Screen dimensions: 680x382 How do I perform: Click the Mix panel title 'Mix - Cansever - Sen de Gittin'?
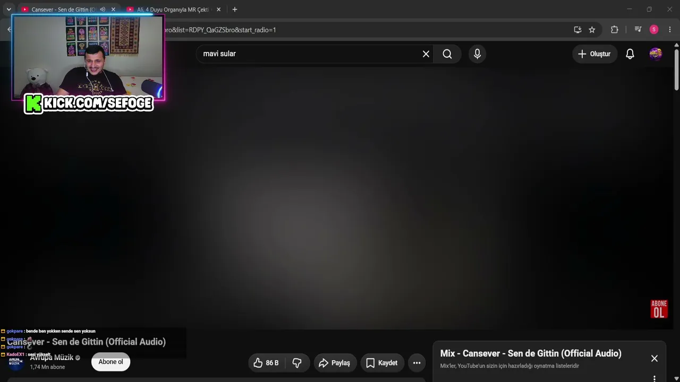531,353
